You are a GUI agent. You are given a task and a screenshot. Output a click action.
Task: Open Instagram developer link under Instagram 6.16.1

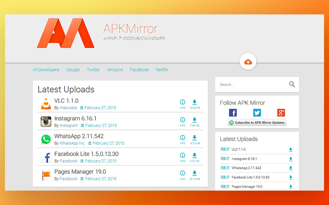tap(69, 126)
